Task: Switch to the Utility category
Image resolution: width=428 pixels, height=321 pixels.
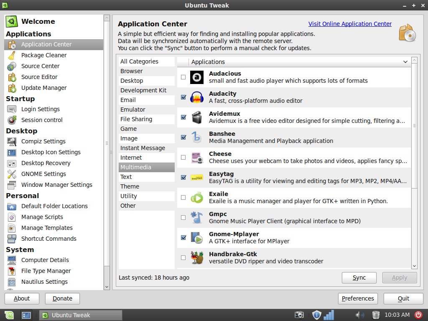Action: click(x=129, y=196)
